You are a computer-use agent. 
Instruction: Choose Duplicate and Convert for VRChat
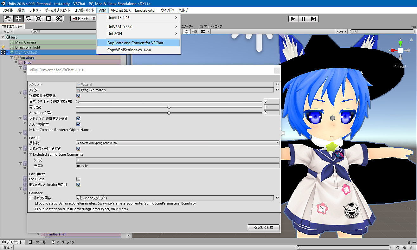pyautogui.click(x=138, y=43)
